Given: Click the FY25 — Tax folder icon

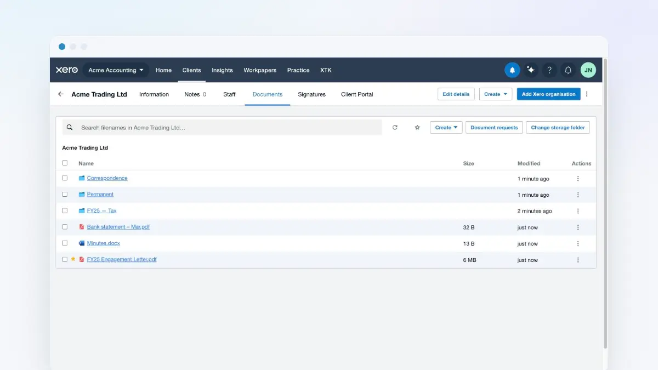Looking at the screenshot, I should click(82, 210).
